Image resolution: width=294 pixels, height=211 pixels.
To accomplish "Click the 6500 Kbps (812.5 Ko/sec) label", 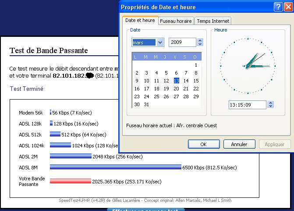I will [x=209, y=168].
